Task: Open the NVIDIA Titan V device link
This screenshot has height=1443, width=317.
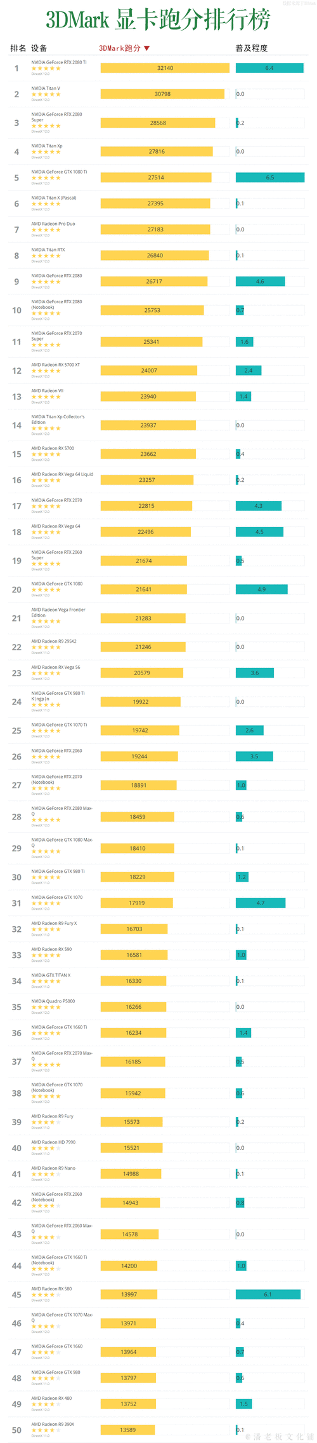Action: [x=46, y=88]
